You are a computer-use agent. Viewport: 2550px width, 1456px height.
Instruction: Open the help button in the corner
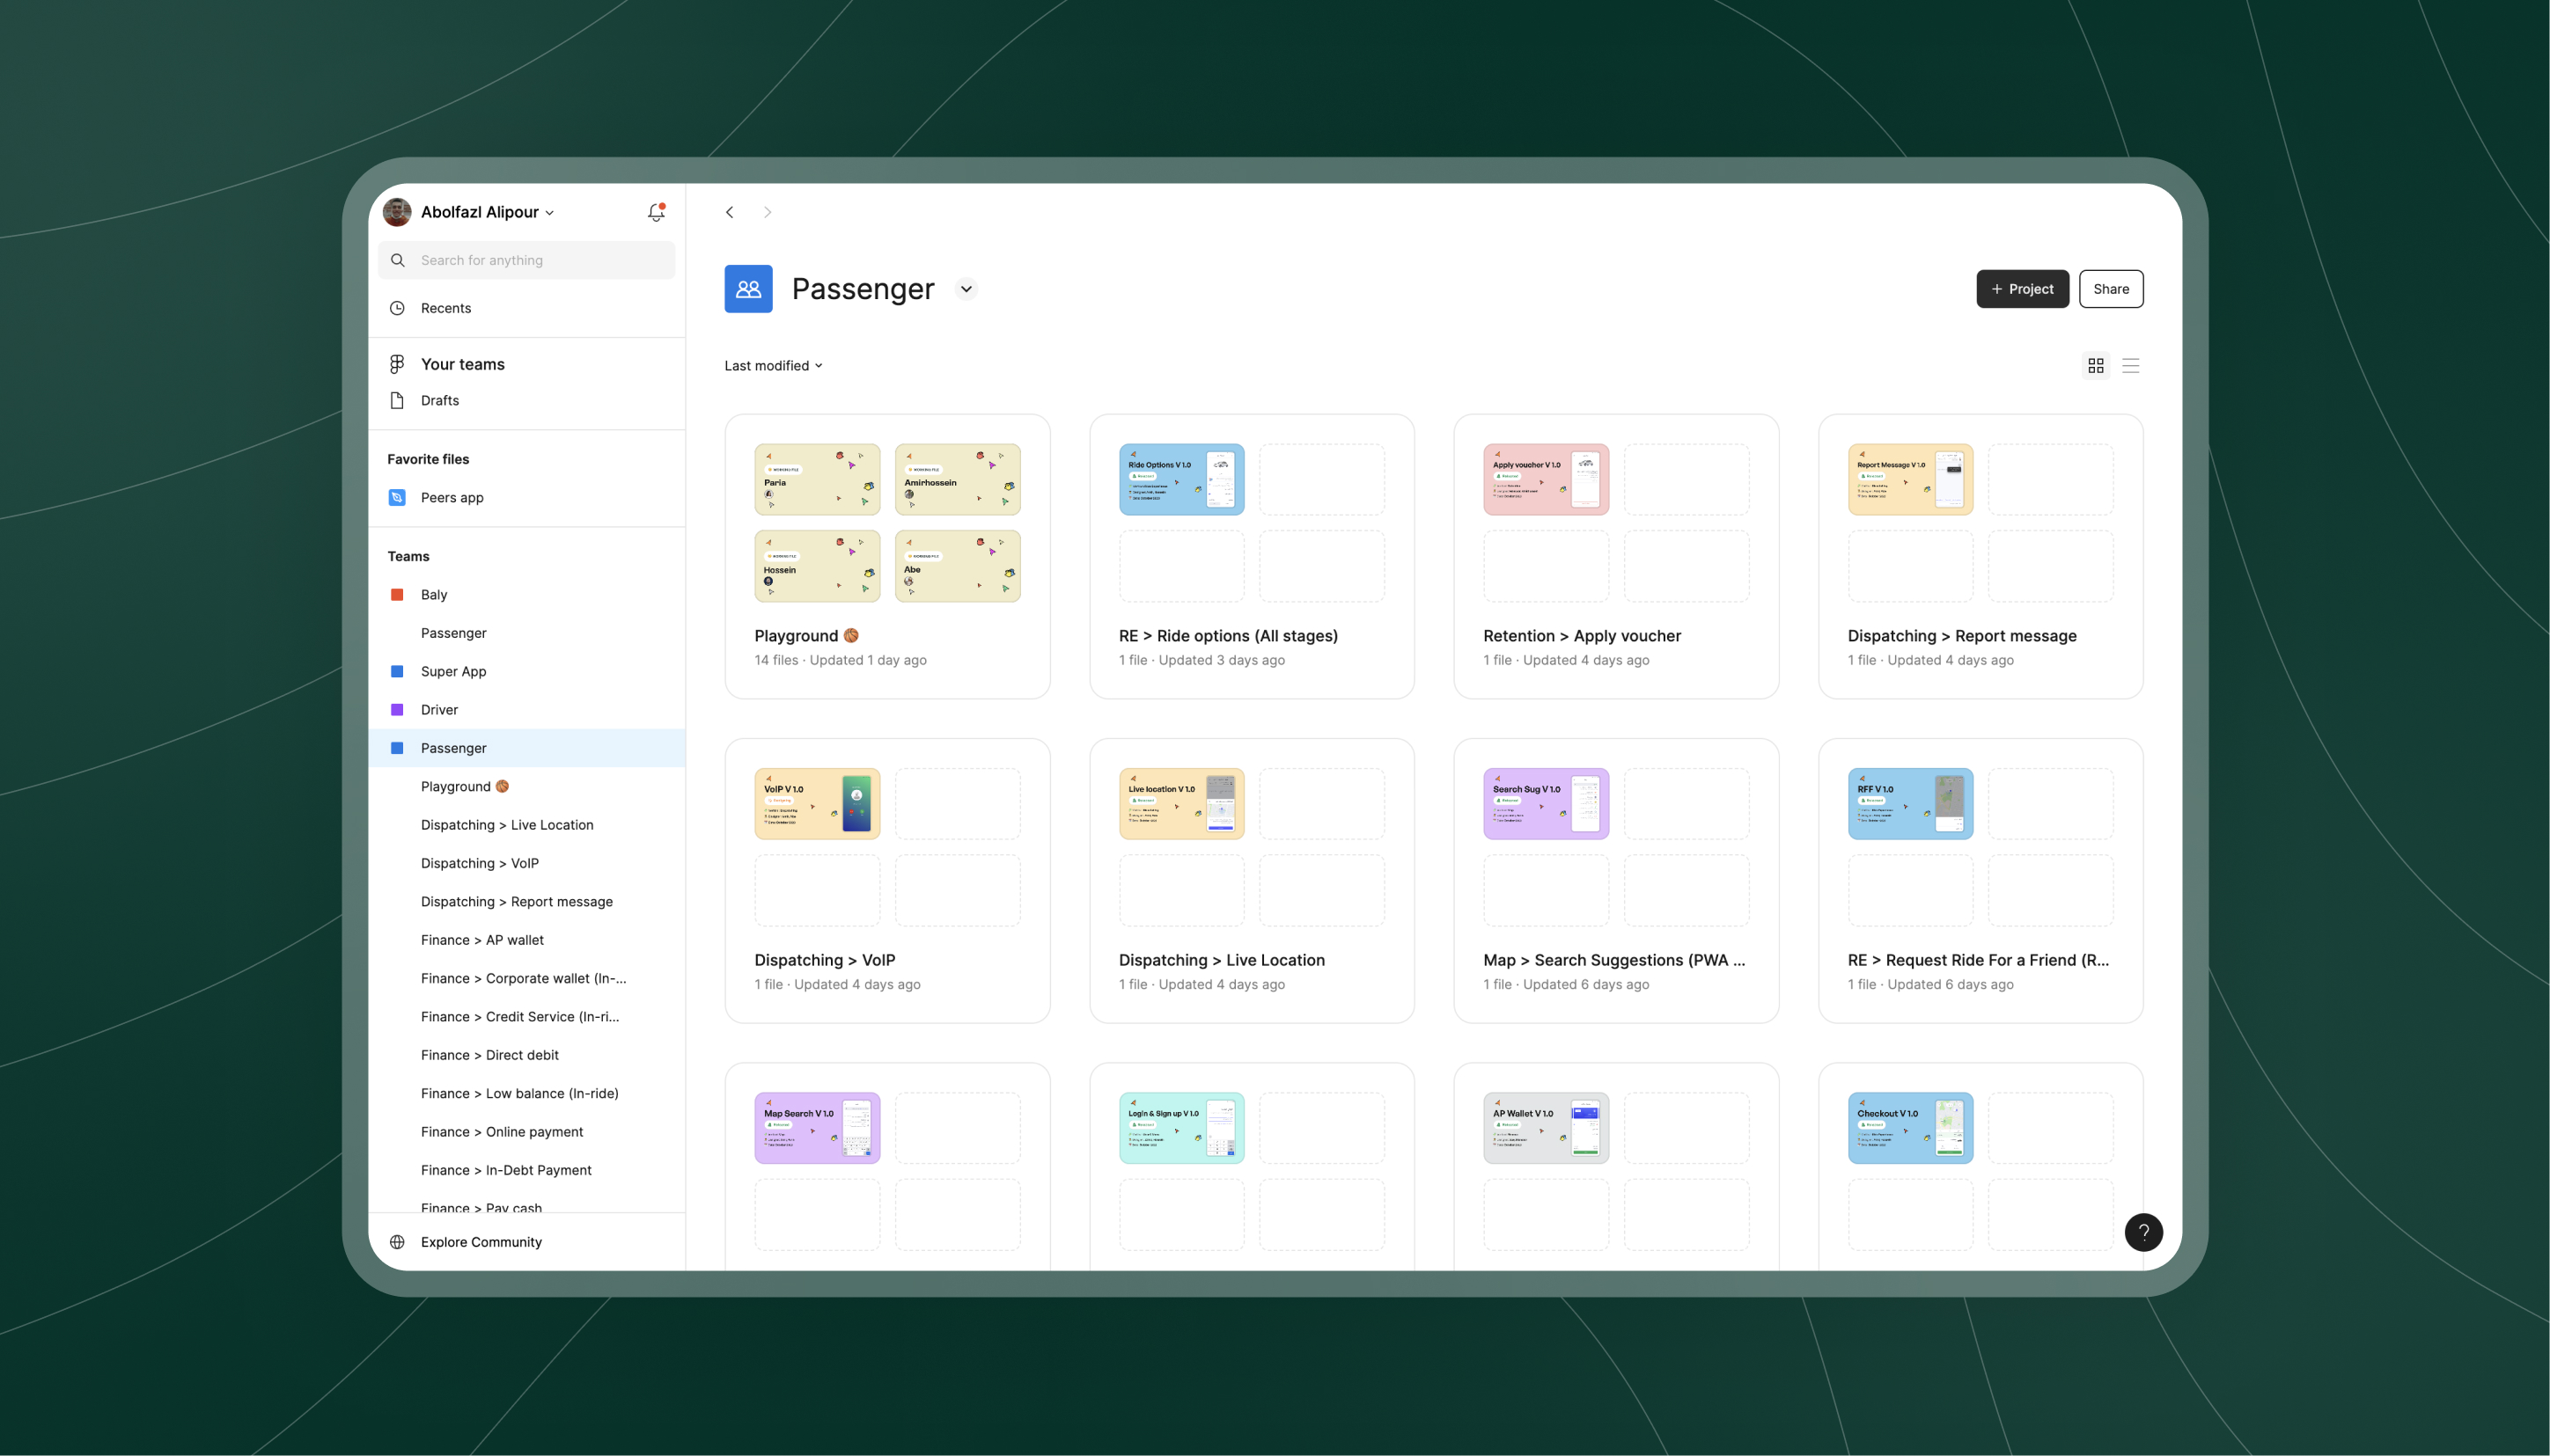tap(2142, 1232)
